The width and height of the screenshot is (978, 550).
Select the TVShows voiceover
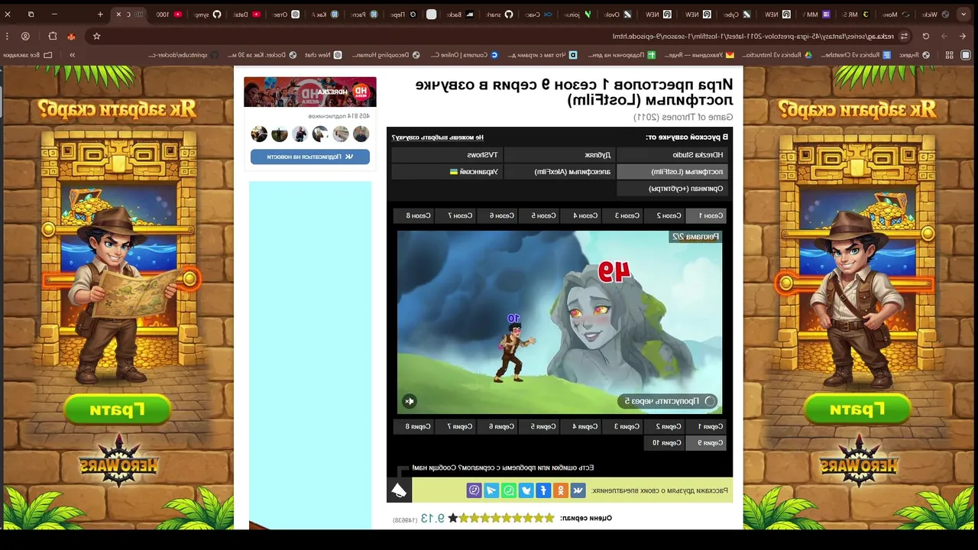446,155
